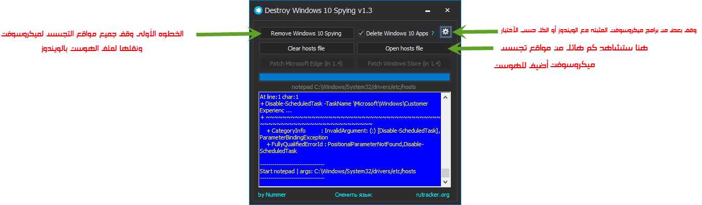Screen dimensions: 702x205
Task: Open the settings gear icon
Action: [x=445, y=32]
